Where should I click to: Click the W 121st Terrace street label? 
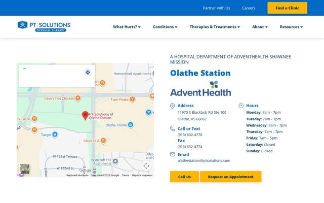(65, 157)
